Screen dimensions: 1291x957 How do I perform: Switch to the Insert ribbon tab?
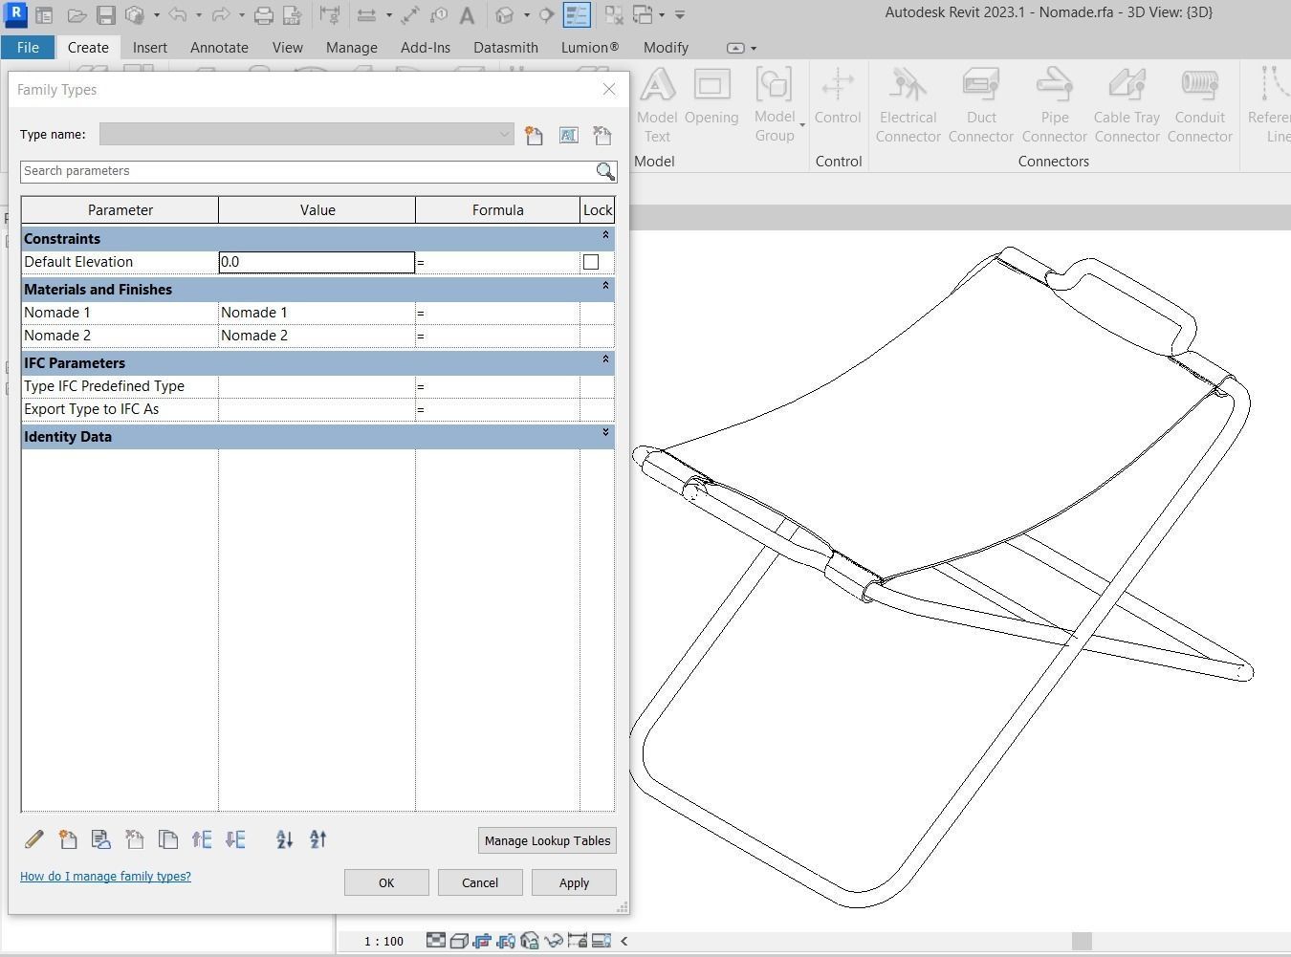pyautogui.click(x=150, y=48)
